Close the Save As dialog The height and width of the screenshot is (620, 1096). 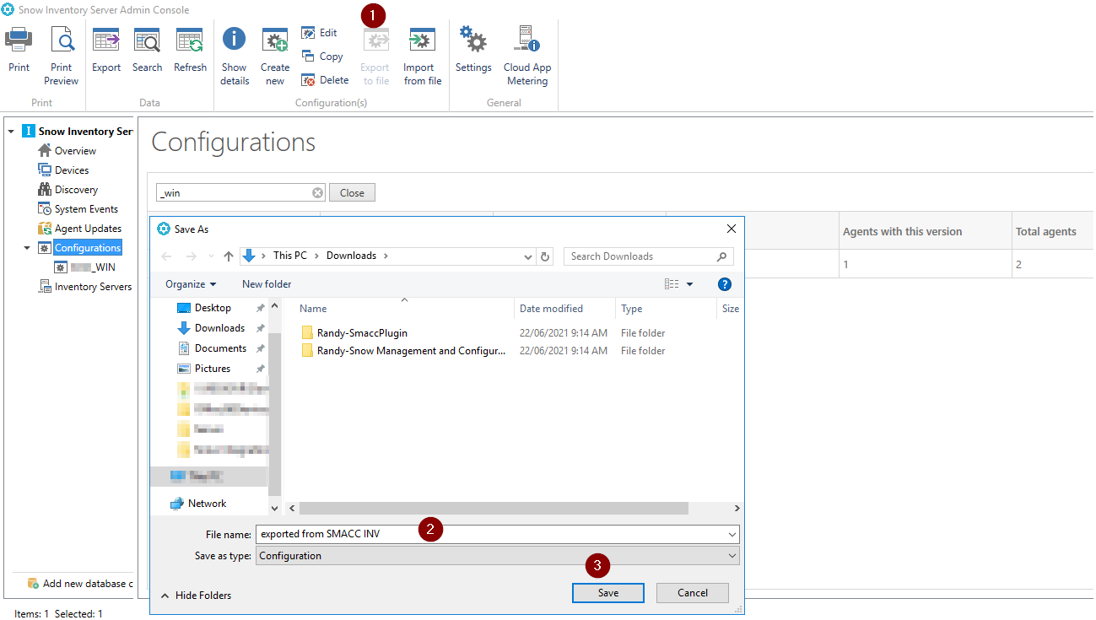(731, 229)
